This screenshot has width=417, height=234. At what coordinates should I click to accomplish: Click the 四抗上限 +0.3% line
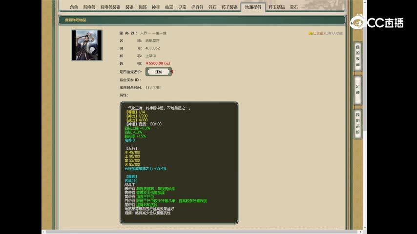tap(137, 128)
